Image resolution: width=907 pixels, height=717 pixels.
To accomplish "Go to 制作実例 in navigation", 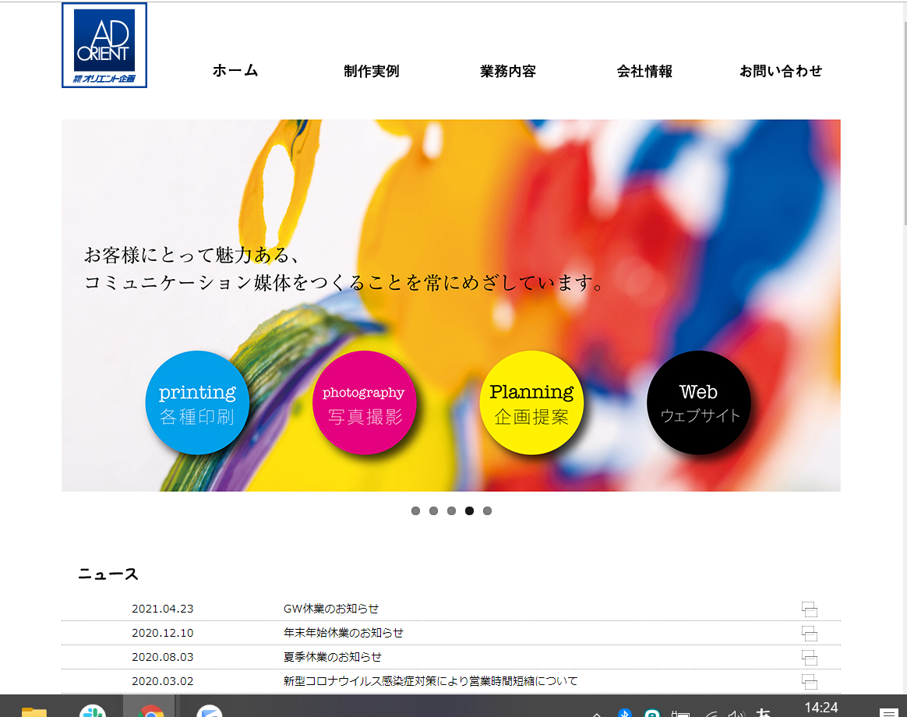I will point(372,71).
